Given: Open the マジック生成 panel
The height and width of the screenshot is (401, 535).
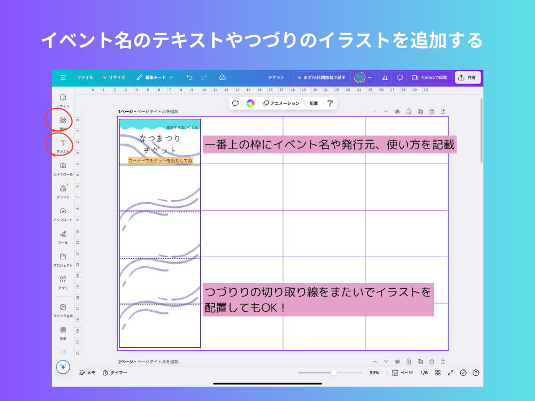Looking at the screenshot, I should click(63, 309).
